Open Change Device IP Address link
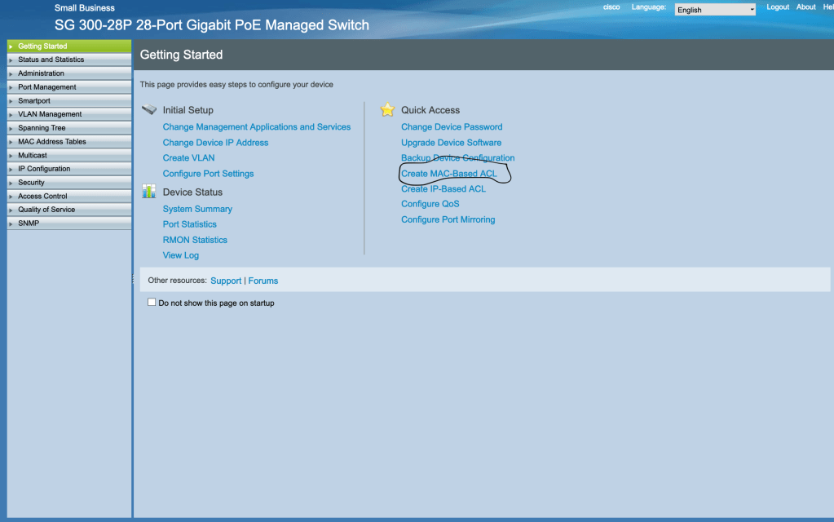The width and height of the screenshot is (834, 522). [x=215, y=143]
